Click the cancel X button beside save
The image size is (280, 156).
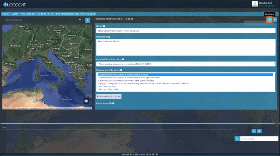(x=275, y=20)
